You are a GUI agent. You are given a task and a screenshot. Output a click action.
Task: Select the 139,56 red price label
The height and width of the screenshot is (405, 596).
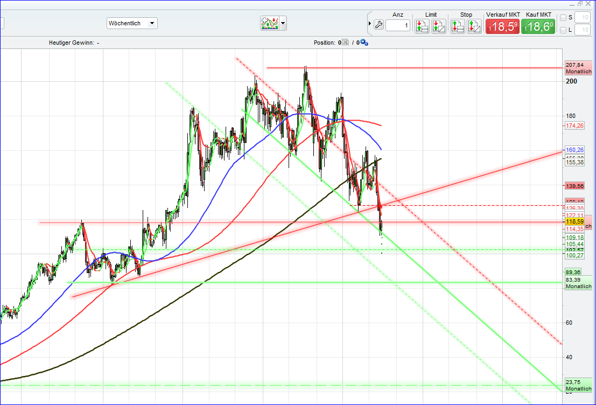(574, 186)
